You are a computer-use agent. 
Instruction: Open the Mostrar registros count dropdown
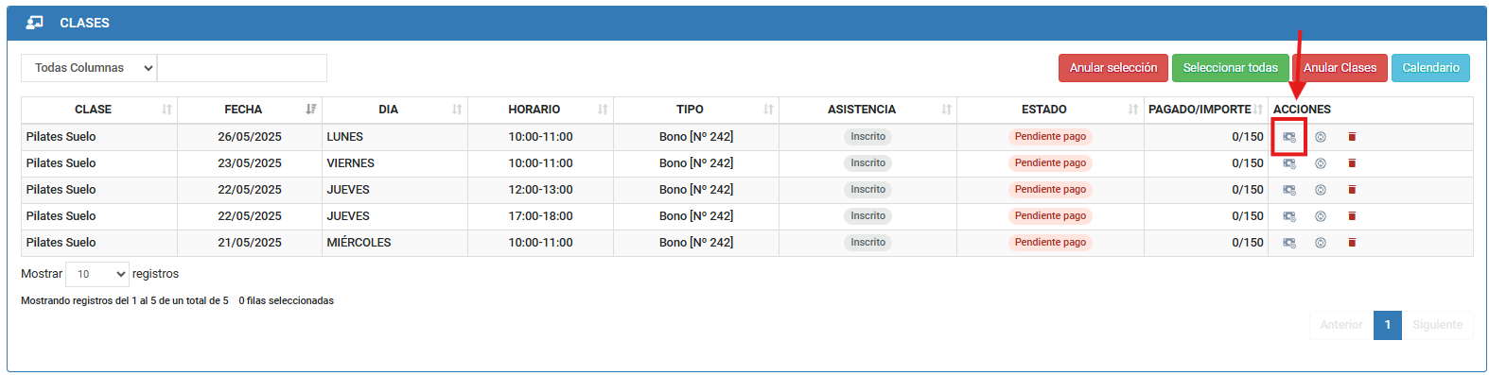97,274
